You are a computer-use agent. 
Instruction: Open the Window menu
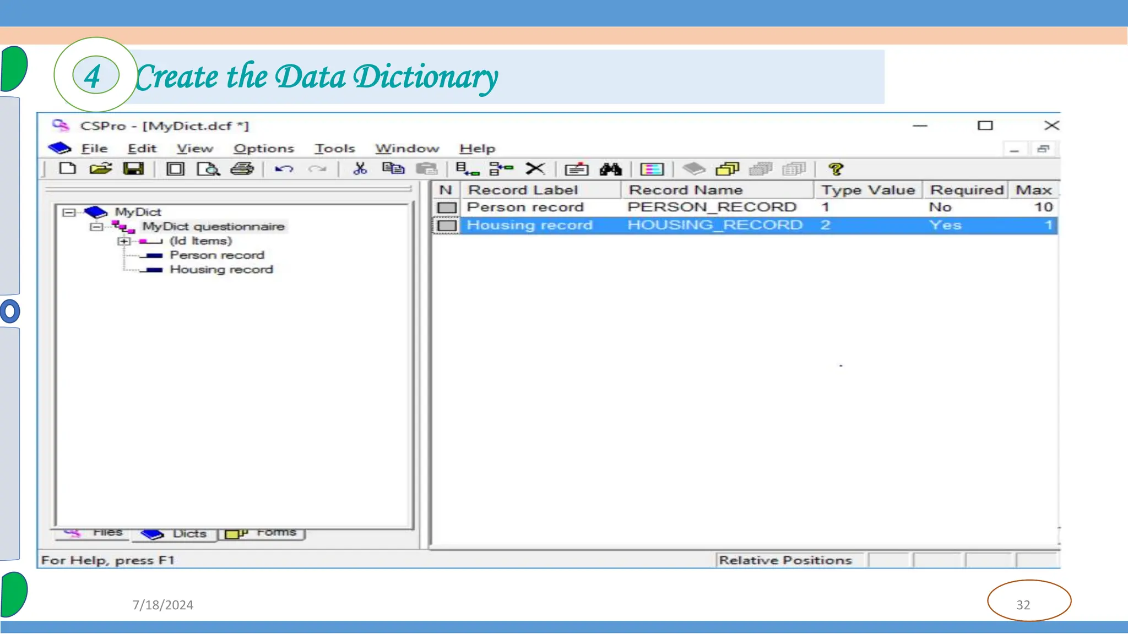407,149
